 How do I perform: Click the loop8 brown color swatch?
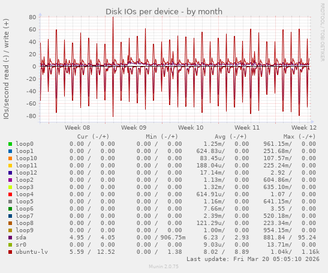coord(10,223)
